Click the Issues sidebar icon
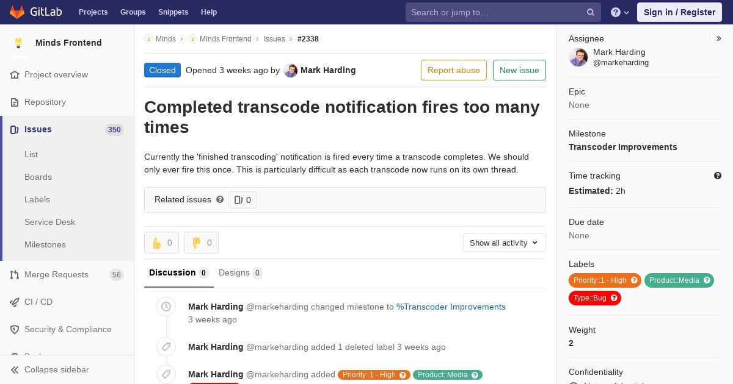Viewport: 733px width, 384px height. pyautogui.click(x=15, y=129)
